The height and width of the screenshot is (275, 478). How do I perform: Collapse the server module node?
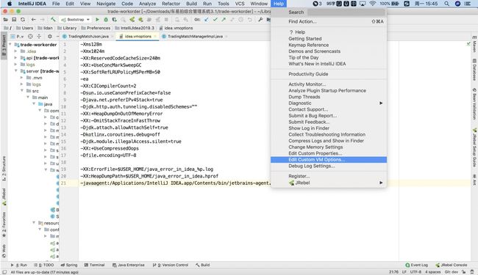(16, 71)
